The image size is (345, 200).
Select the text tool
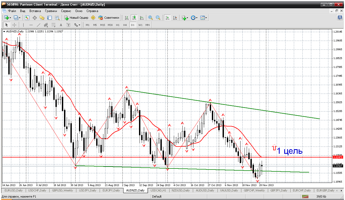[61, 25]
